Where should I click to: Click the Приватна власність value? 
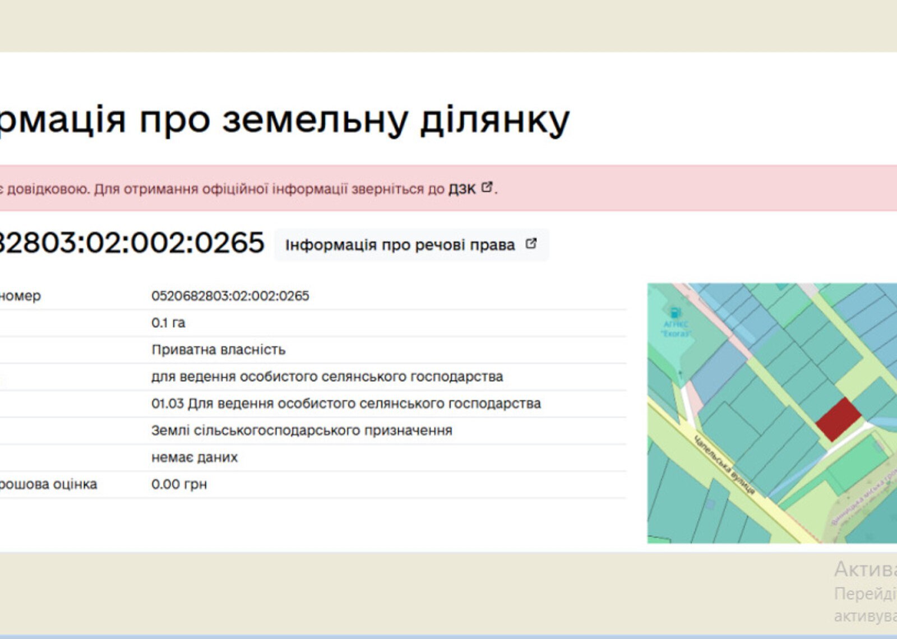coord(218,350)
